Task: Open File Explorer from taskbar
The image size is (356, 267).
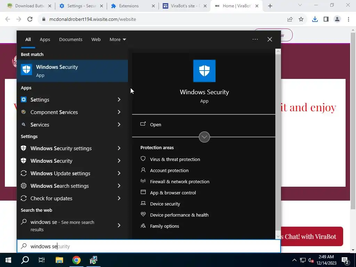Action: point(59,260)
